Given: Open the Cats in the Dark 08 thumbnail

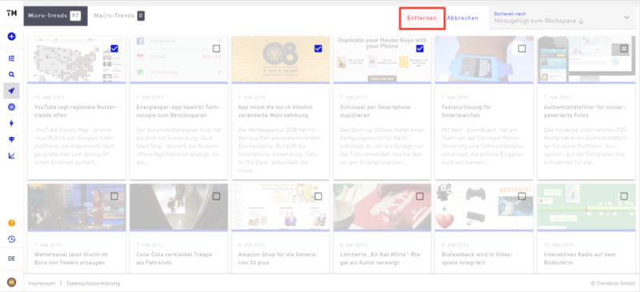Looking at the screenshot, I should [x=281, y=59].
